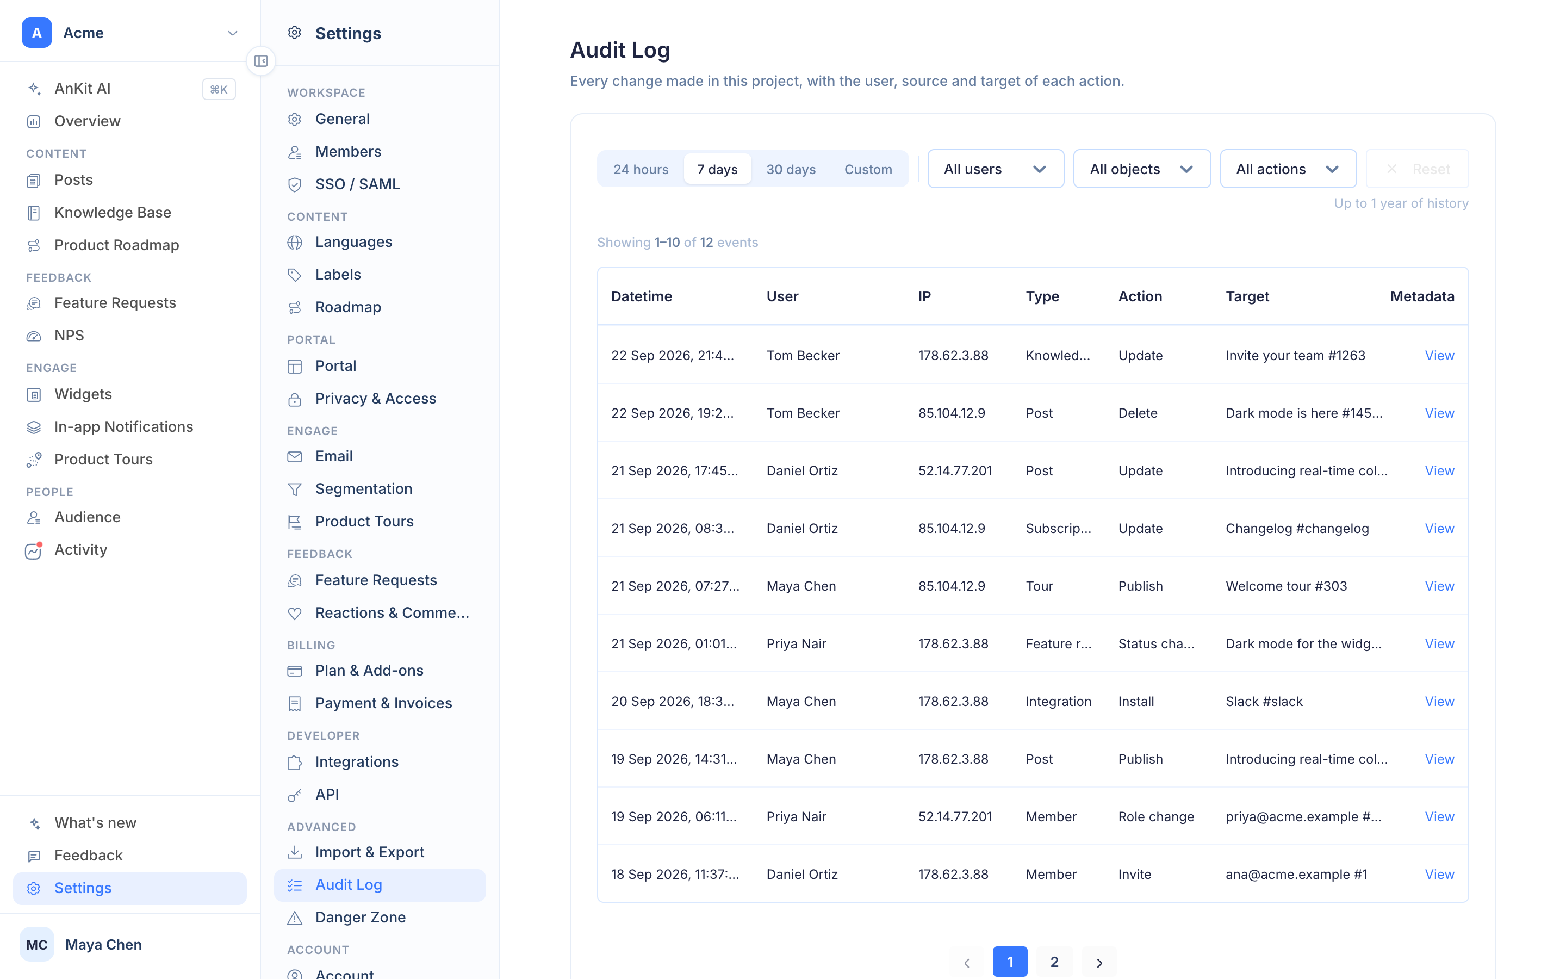This screenshot has width=1566, height=979.
Task: View metadata for ana@acme.example invite row
Action: pos(1439,874)
